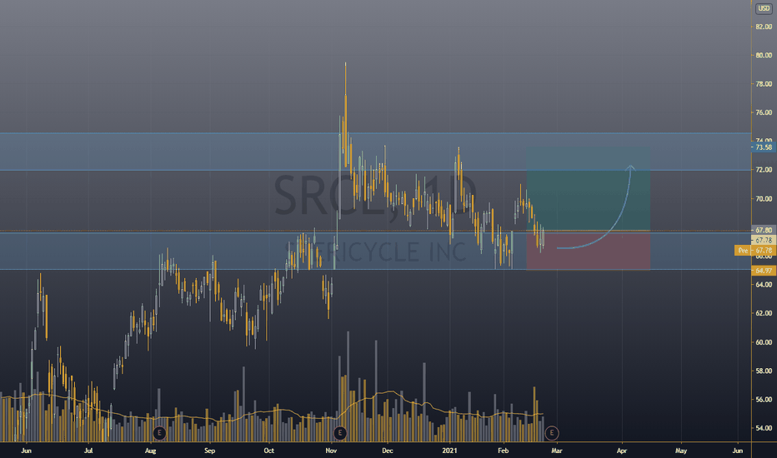Click the 82.00 price axis label
Screen dimensions: 777x458
point(764,27)
